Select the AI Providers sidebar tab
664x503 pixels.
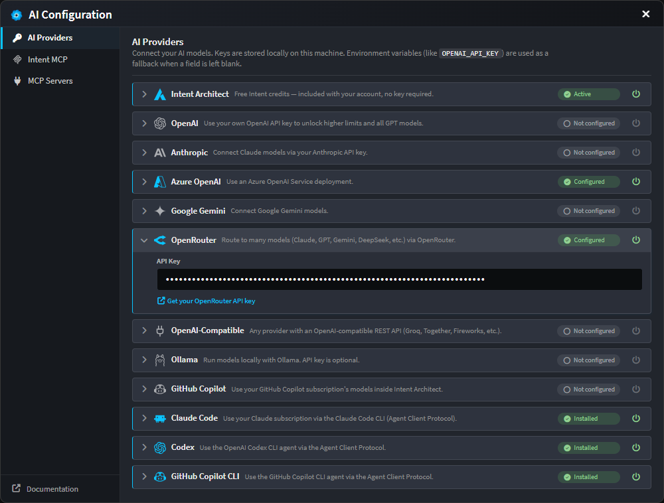point(60,38)
